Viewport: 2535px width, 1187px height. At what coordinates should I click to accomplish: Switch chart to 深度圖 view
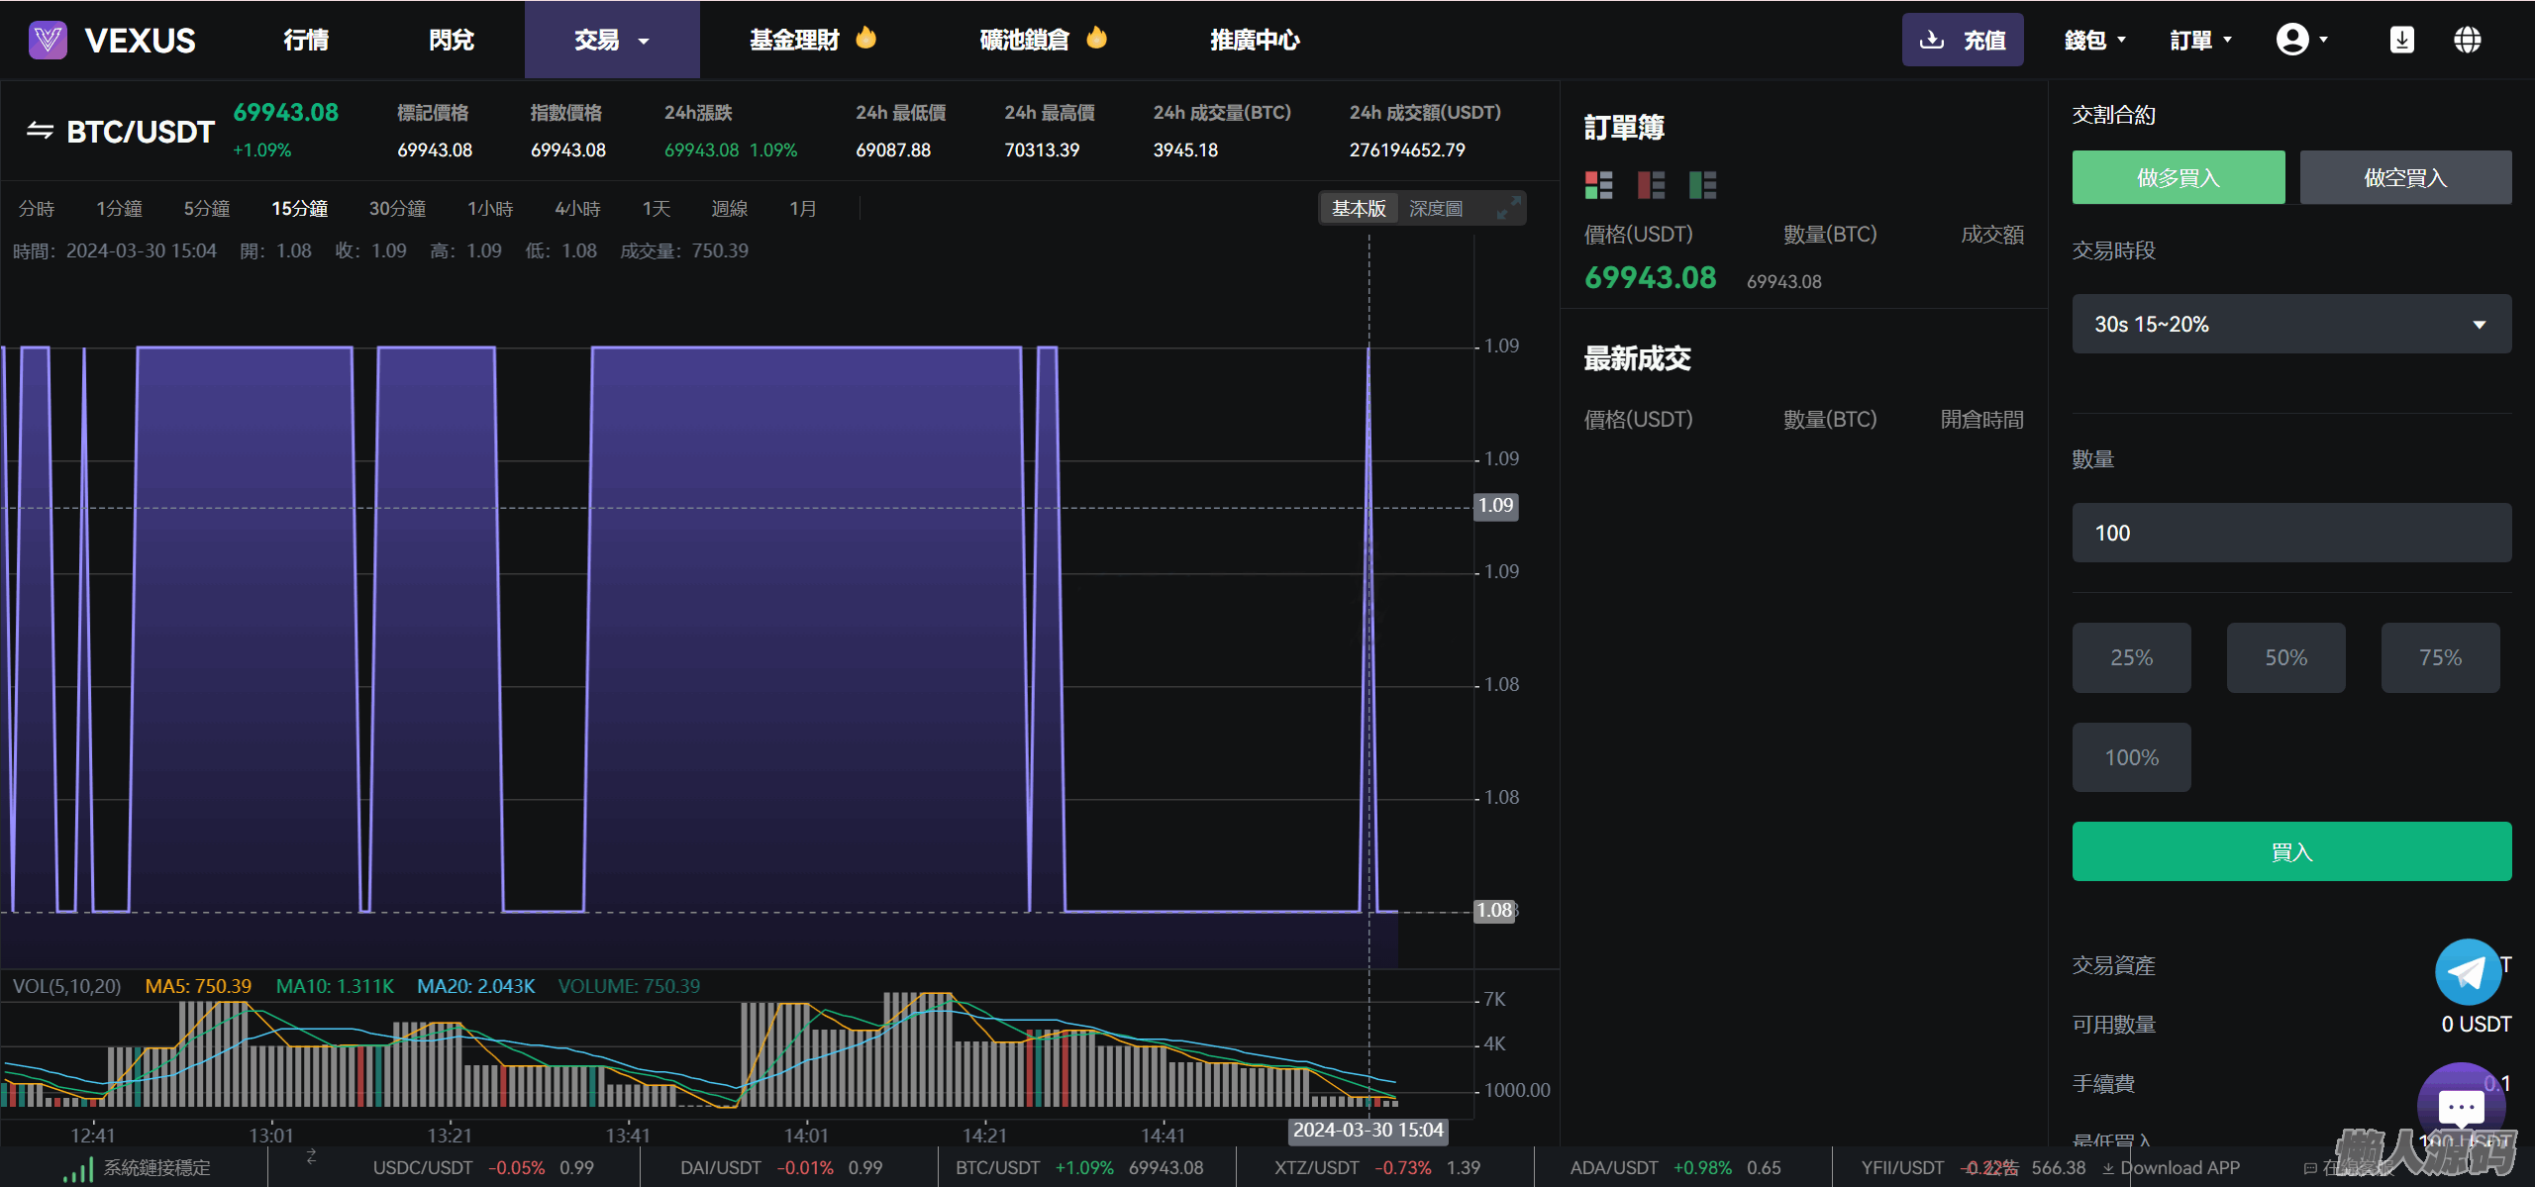click(x=1435, y=209)
